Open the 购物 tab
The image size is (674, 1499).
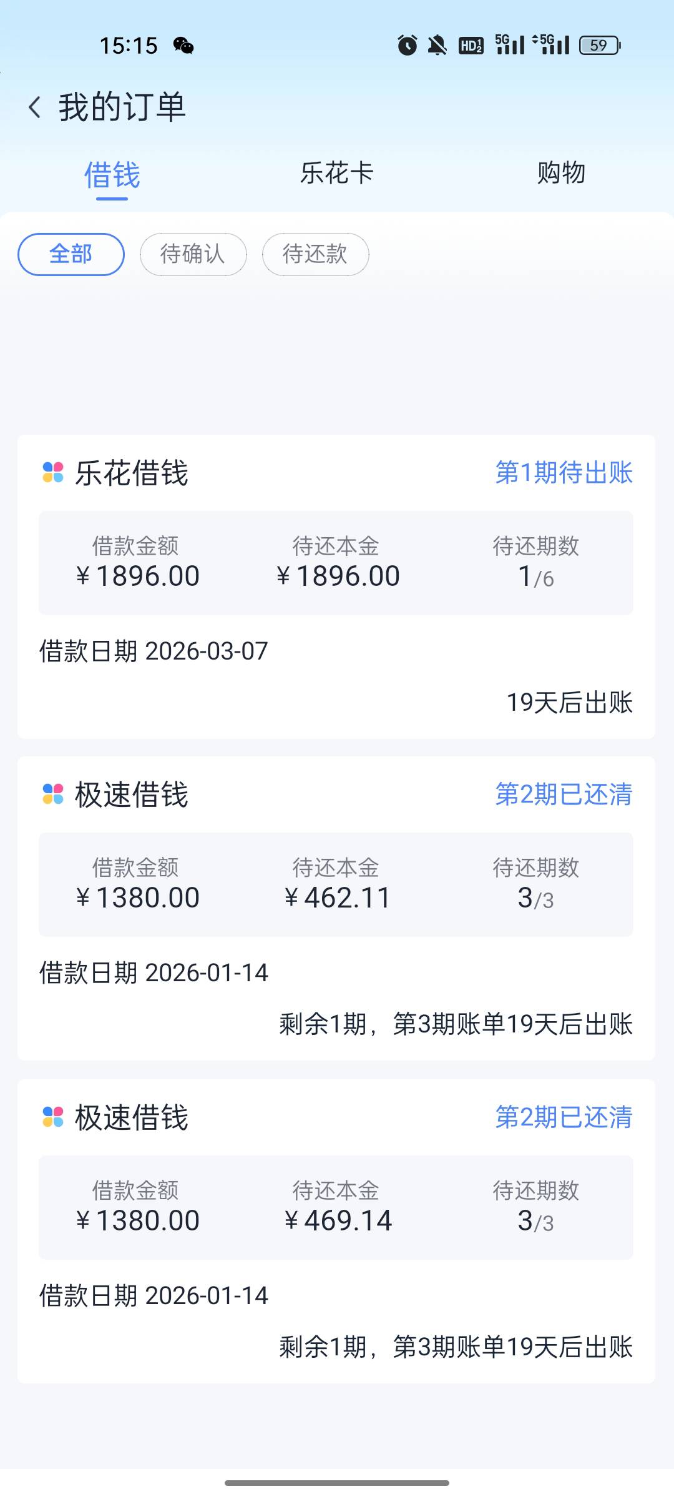[561, 173]
